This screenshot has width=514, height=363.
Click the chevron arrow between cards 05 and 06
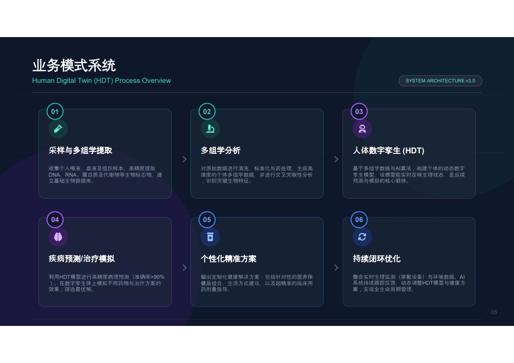(x=336, y=268)
